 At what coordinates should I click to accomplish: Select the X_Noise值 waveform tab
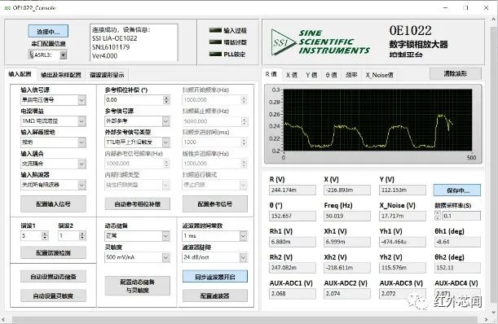point(379,75)
